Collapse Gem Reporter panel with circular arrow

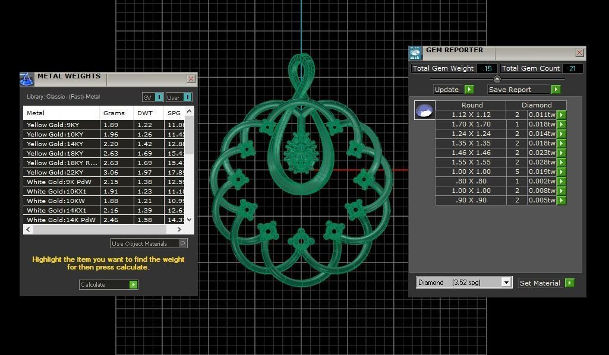(497, 79)
